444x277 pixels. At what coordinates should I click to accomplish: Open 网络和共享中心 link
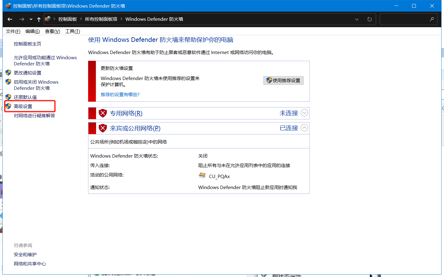point(30,264)
